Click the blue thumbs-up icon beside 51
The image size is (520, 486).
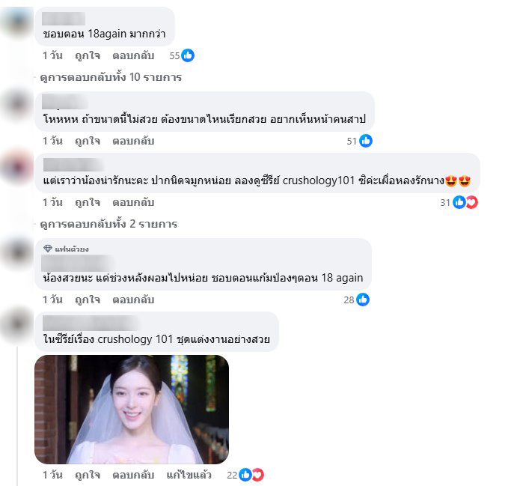tap(366, 141)
